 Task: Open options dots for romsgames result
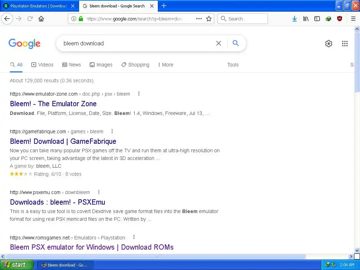coord(134,237)
